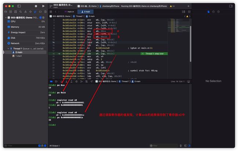Stop the running app with Stop button
Viewport: 238px width, 151px height.
(36, 6)
